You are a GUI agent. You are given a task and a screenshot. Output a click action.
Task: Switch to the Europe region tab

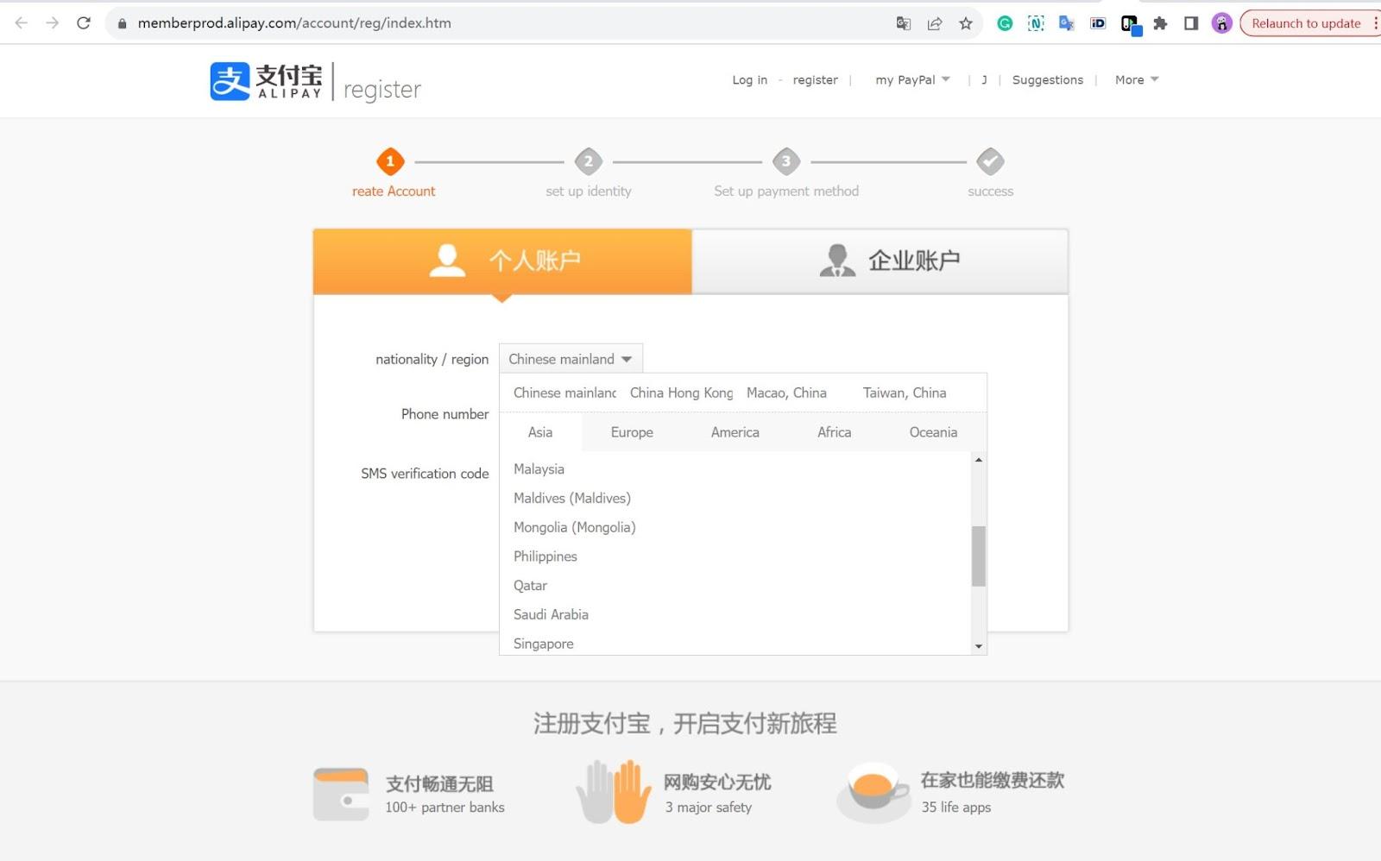coord(632,432)
